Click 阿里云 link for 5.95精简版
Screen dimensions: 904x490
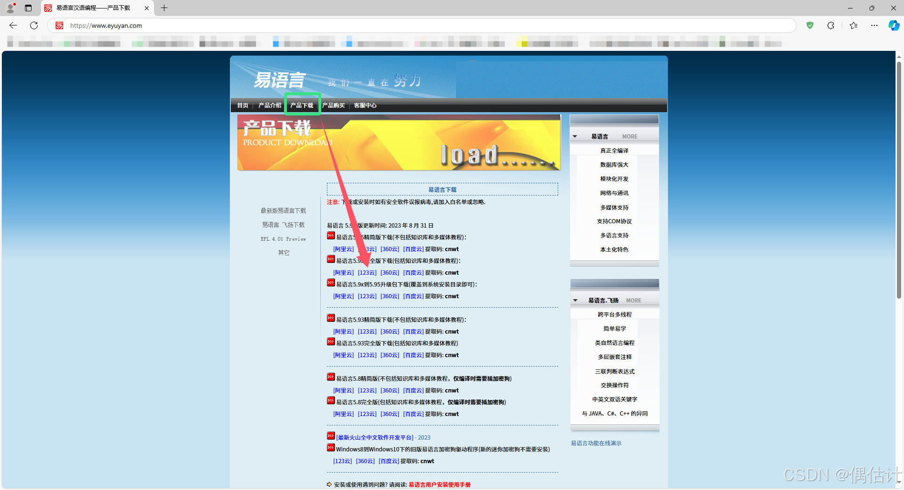(343, 249)
